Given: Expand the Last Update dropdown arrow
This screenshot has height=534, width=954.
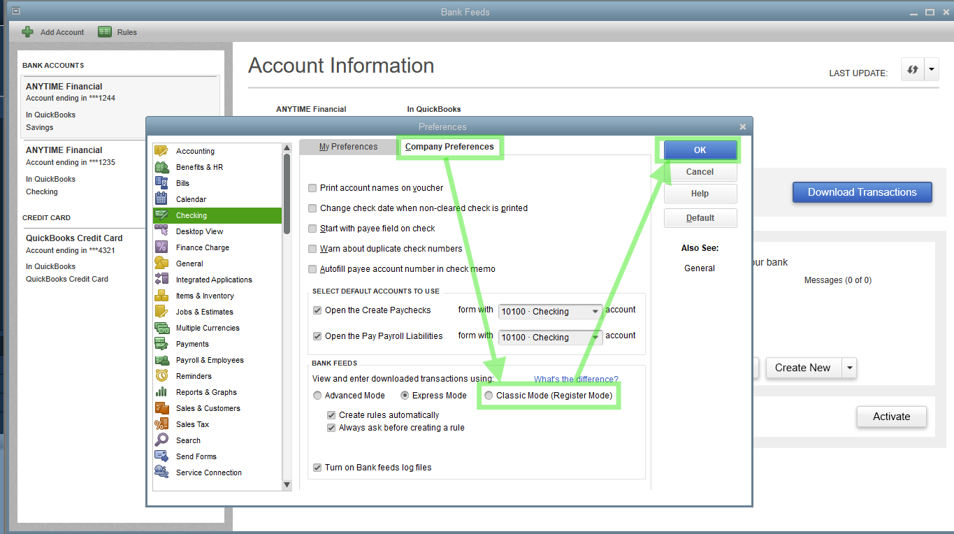Looking at the screenshot, I should pyautogui.click(x=932, y=71).
